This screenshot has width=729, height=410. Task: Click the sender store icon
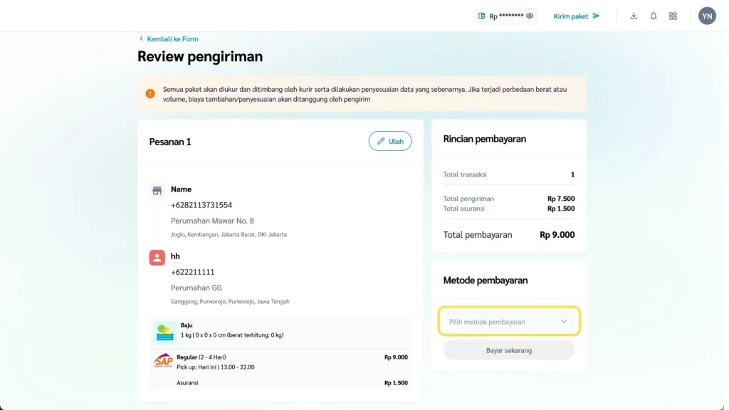[157, 190]
